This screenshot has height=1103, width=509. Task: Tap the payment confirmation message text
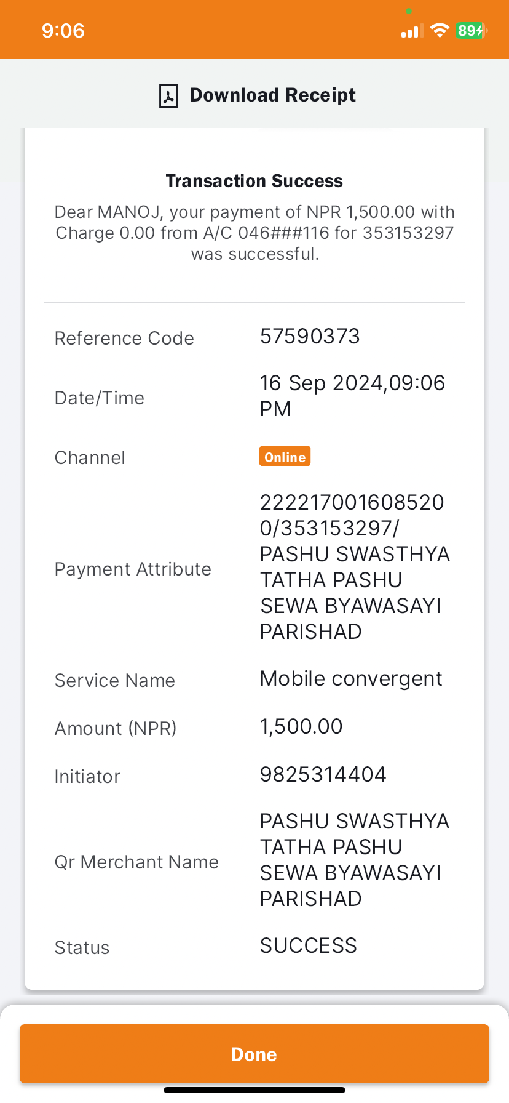tap(254, 233)
